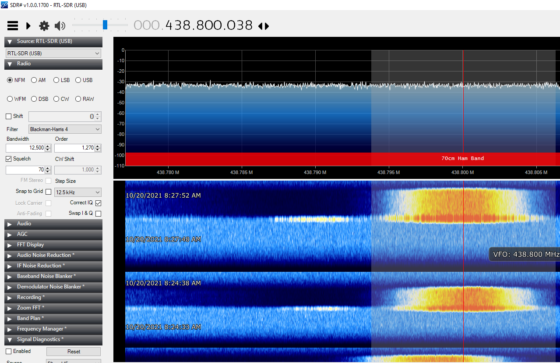560x363 pixels.
Task: Enable the Shift checkbox
Action: [x=9, y=117]
